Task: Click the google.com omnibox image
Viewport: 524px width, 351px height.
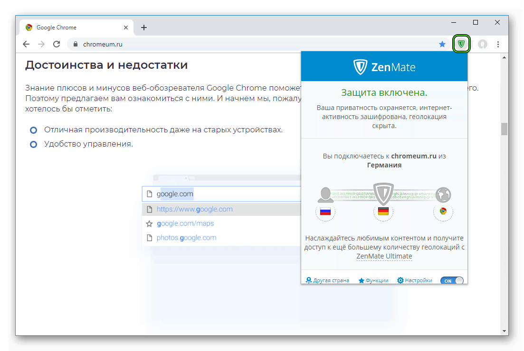Action: click(221, 194)
